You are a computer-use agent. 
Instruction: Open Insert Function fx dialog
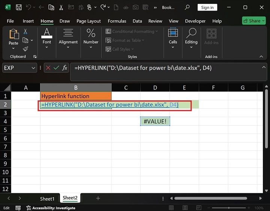tap(64, 68)
